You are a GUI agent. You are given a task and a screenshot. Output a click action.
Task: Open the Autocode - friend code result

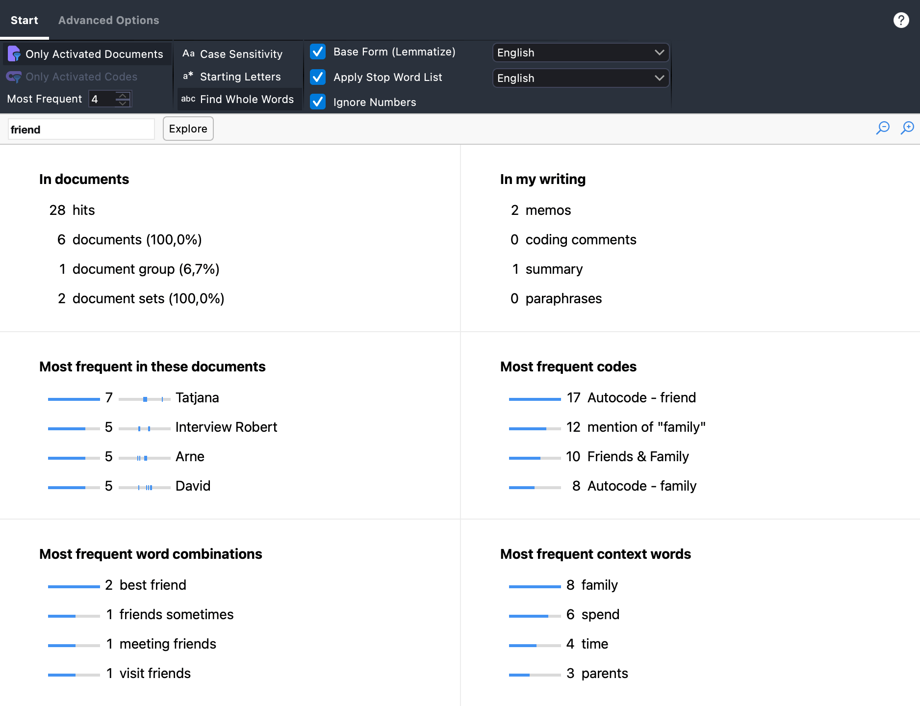coord(641,397)
